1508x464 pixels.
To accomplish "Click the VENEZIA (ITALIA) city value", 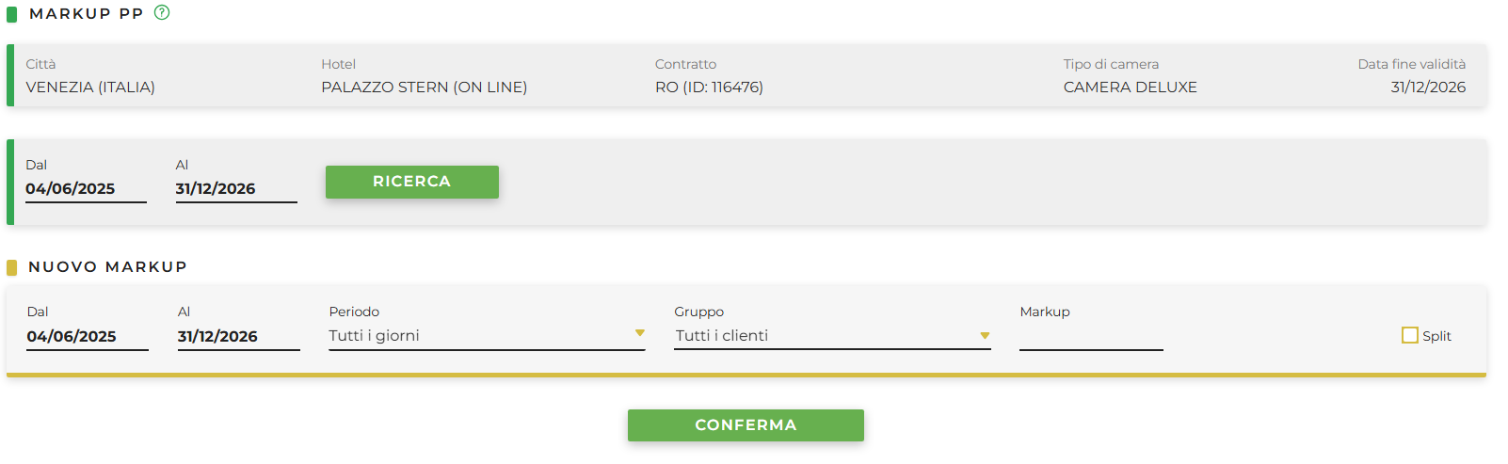I will pos(90,88).
